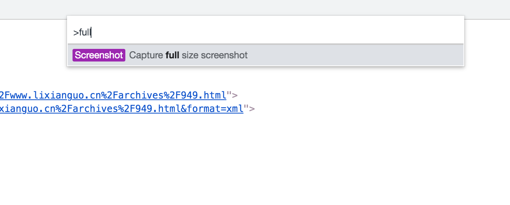Focus the command menu input showing >full
Image resolution: width=510 pixels, height=205 pixels.
coord(266,32)
